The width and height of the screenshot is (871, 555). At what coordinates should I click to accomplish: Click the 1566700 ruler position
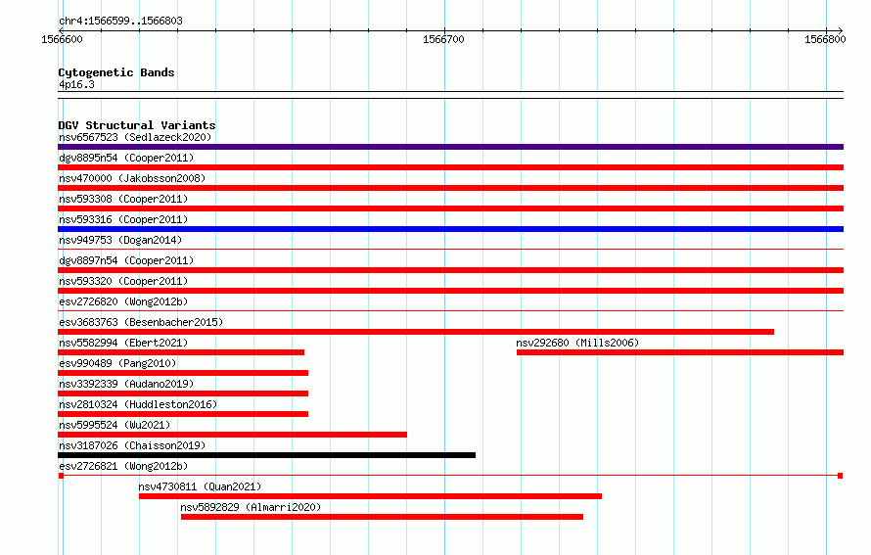pos(444,39)
